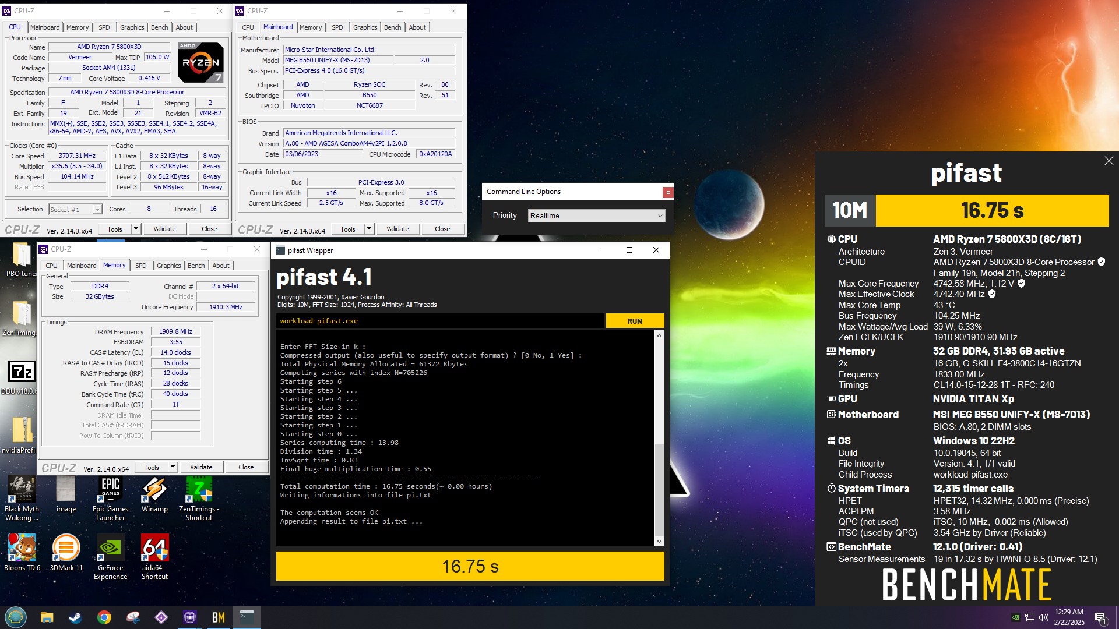The height and width of the screenshot is (629, 1119).
Task: Expand Tools arrow in Mainboard CPU-Z window
Action: pyautogui.click(x=369, y=229)
